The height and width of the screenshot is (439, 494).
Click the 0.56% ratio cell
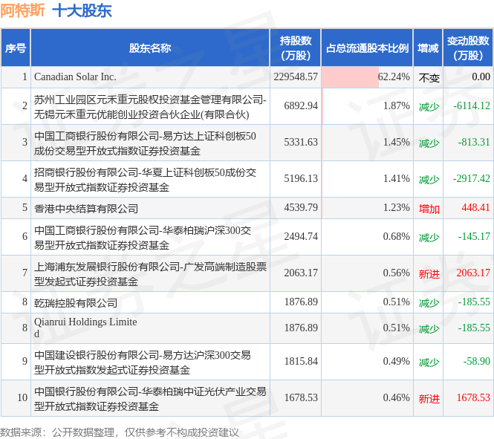[x=367, y=273]
